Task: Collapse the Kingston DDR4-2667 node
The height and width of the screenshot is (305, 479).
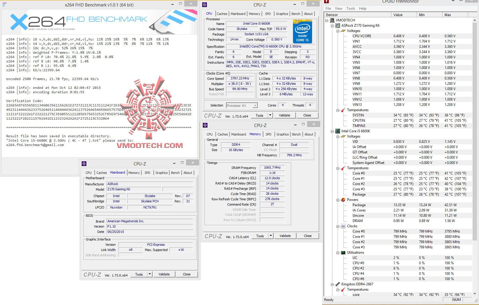Action: (x=332, y=284)
